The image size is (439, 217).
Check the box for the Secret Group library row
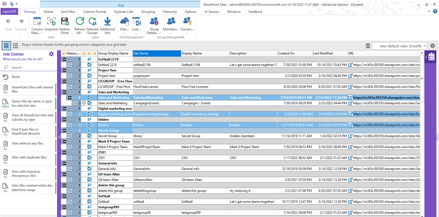[70, 136]
